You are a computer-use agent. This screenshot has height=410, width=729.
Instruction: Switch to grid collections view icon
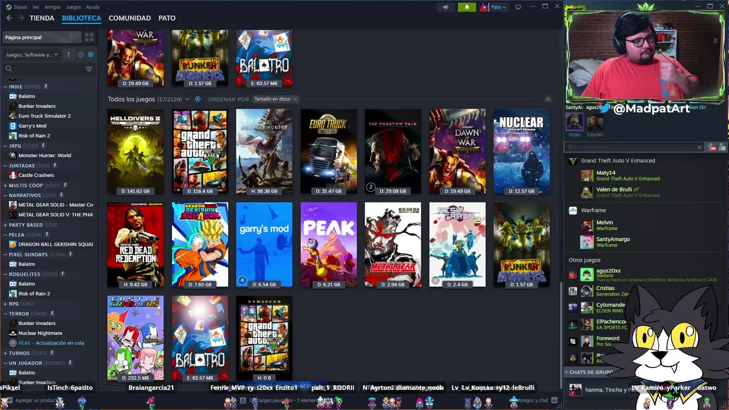tap(89, 37)
